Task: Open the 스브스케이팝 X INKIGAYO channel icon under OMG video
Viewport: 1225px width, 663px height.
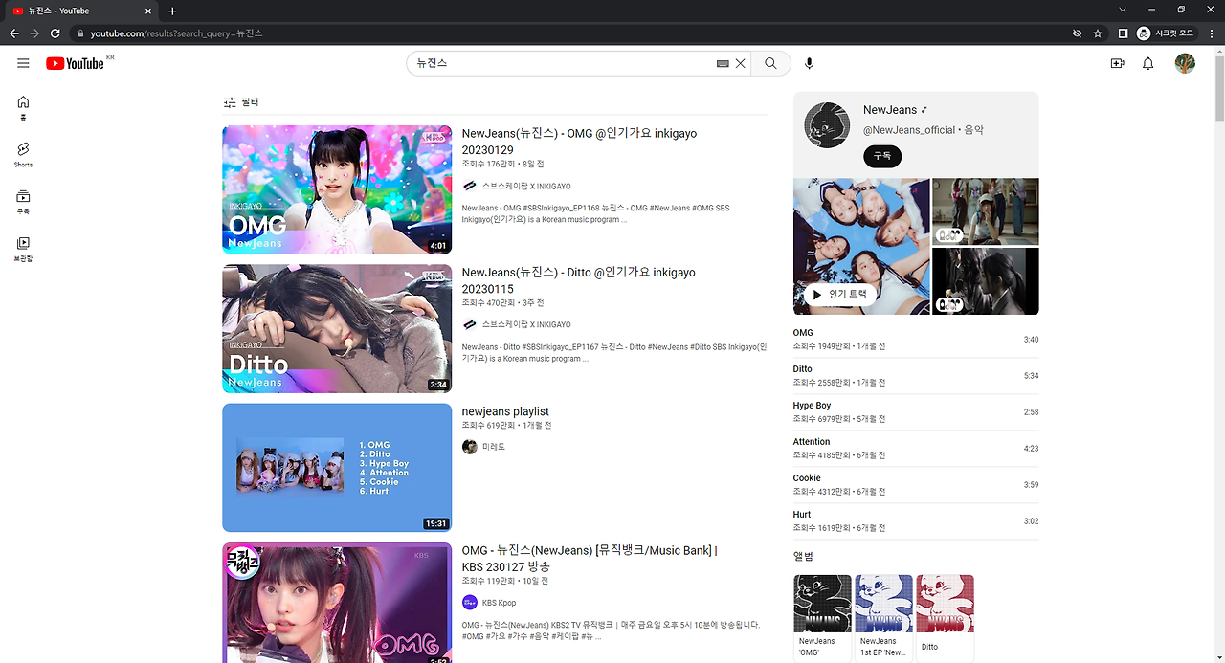Action: click(x=469, y=186)
